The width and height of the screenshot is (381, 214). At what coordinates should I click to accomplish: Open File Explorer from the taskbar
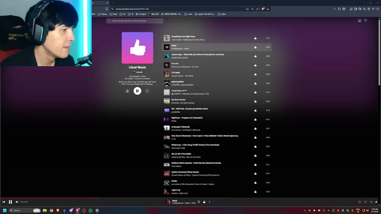[45, 210]
